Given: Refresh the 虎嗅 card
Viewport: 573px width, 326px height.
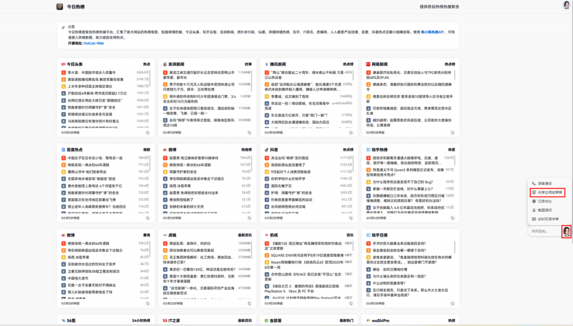Looking at the screenshot, I should (x=249, y=304).
